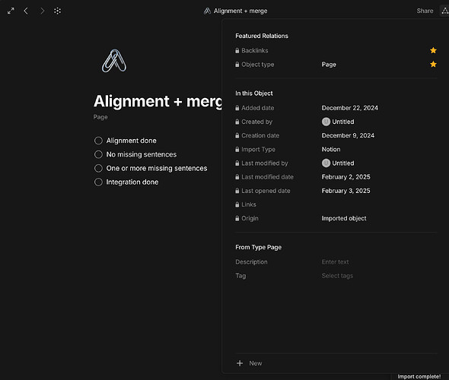
Task: Click the avatar in Last modified by row
Action: coord(326,163)
